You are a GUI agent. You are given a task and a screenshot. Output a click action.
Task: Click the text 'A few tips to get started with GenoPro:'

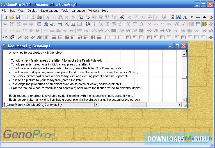36,53
